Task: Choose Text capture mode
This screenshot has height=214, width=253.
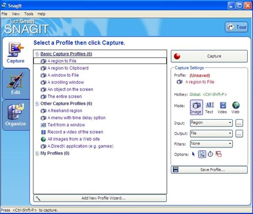Action: coord(210,108)
